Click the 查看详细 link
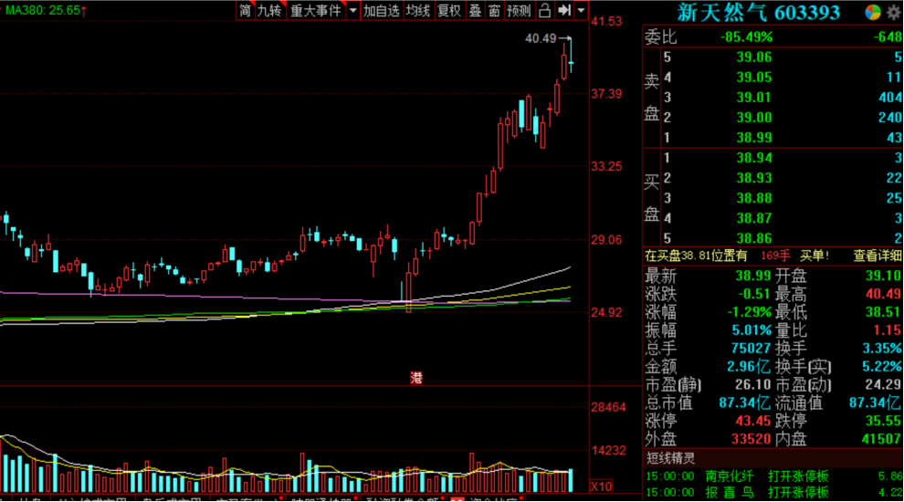Screen dimensions: 904x502 pyautogui.click(x=877, y=256)
